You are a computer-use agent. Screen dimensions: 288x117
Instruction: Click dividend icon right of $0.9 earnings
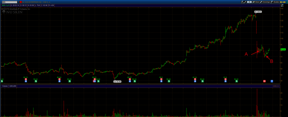[169, 81]
